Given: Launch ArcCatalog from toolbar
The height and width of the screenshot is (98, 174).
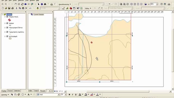Looking at the screenshot, I should (x=67, y=8).
